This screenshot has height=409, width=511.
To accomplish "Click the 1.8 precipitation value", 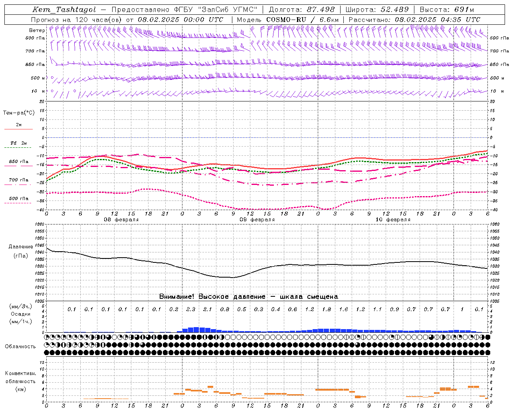I will (327, 310).
